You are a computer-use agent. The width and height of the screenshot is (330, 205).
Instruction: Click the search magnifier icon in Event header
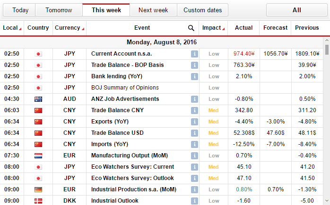[x=191, y=28]
